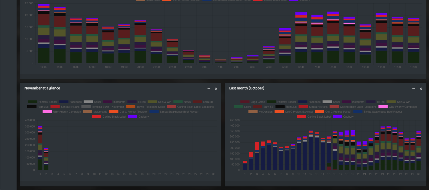429x190 pixels.
Task: Toggle Fantasy Soccer in October legend
Action: [281, 102]
